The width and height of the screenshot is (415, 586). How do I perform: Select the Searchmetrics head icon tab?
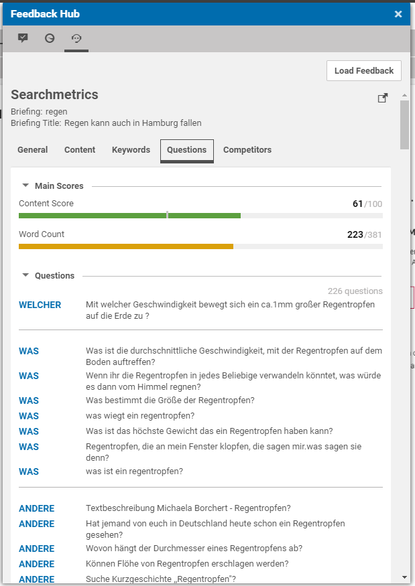point(76,38)
